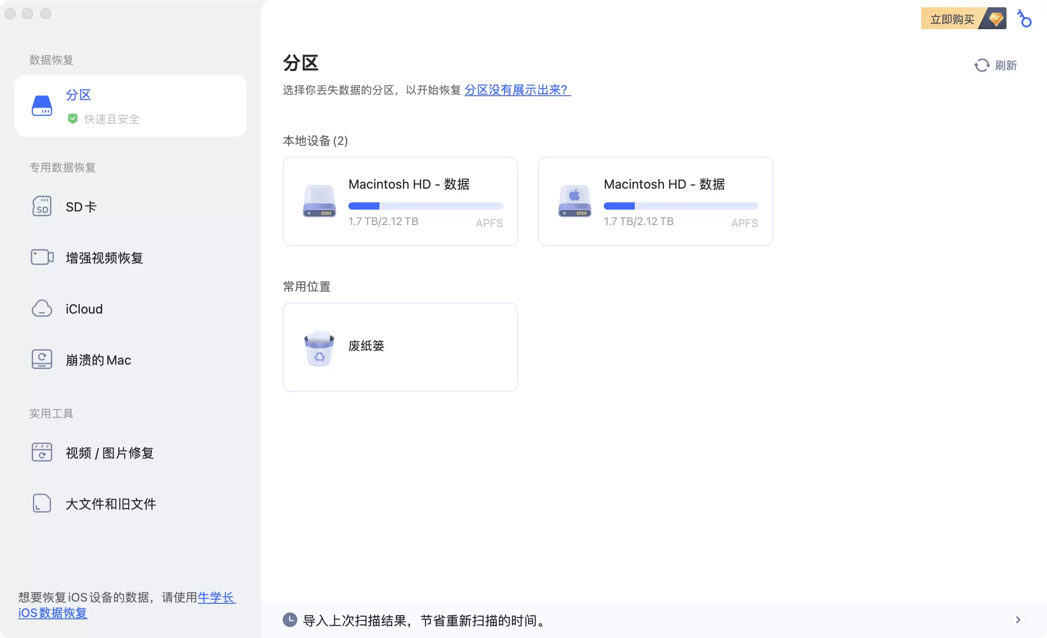This screenshot has width=1047, height=638.
Task: Select the 废纸篓 trash location label
Action: [x=366, y=346]
